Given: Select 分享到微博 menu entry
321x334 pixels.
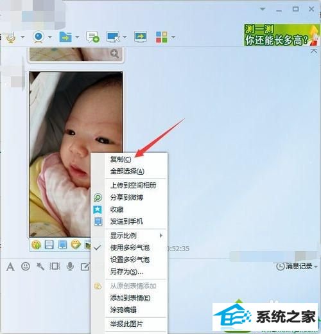Looking at the screenshot, I should [126, 197].
